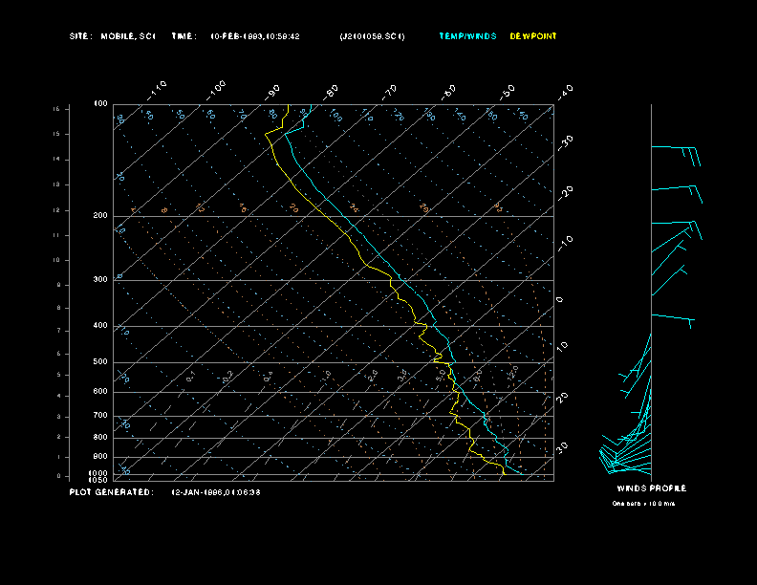Click the '-50' isotherm label at top
Image resolution: width=757 pixels, height=585 pixels.
click(508, 92)
